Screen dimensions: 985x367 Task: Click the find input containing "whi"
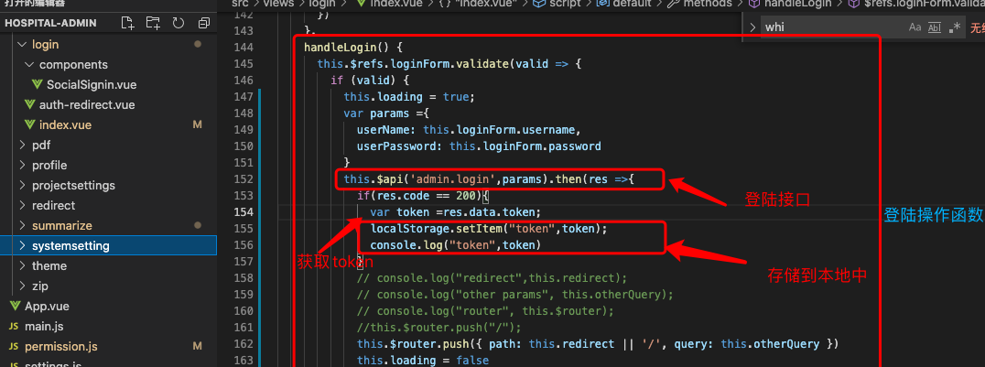pyautogui.click(x=832, y=27)
